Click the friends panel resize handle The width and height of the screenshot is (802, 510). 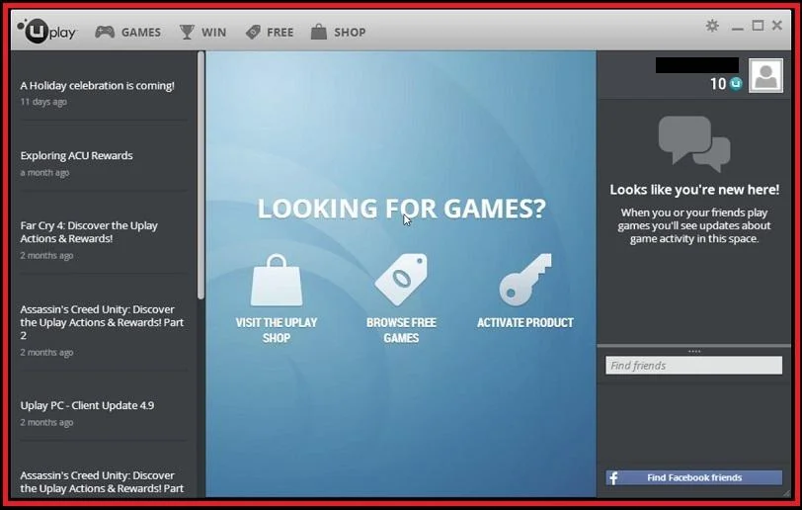pyautogui.click(x=693, y=351)
